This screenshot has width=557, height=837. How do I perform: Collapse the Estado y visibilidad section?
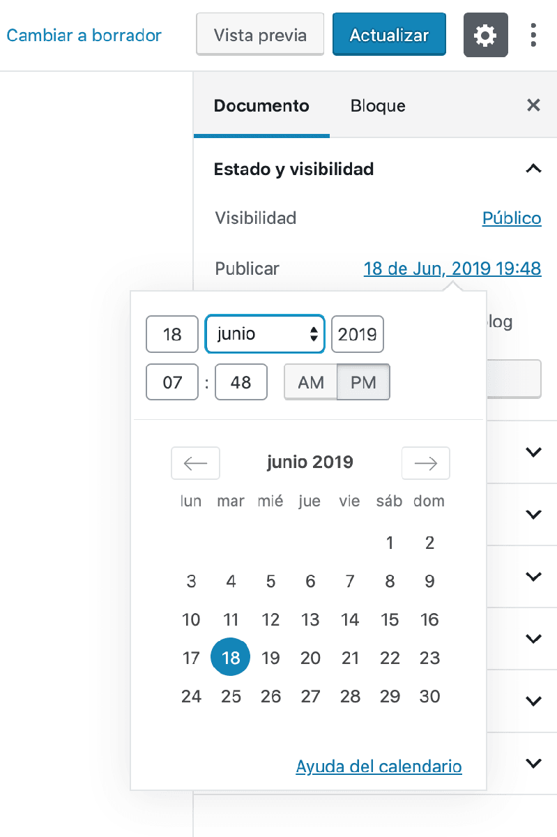(x=533, y=169)
